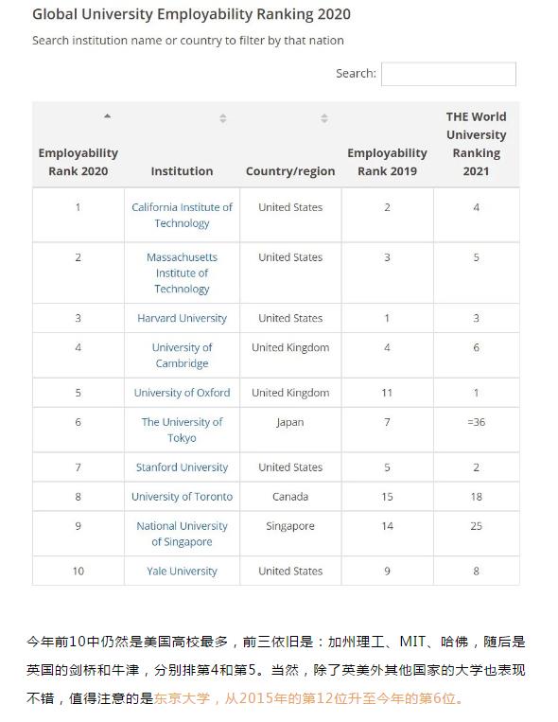The width and height of the screenshot is (558, 722).
Task: Open University of Cambridge link
Action: point(182,356)
